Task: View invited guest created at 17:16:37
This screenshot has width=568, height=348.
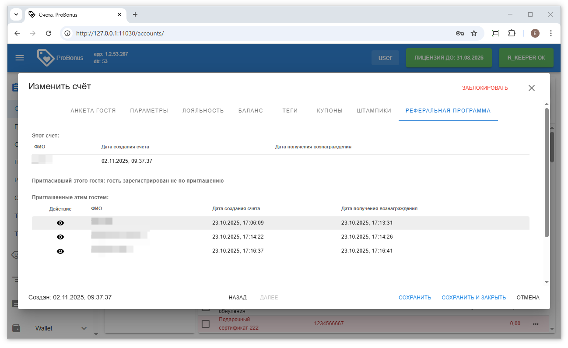Action: coord(60,251)
